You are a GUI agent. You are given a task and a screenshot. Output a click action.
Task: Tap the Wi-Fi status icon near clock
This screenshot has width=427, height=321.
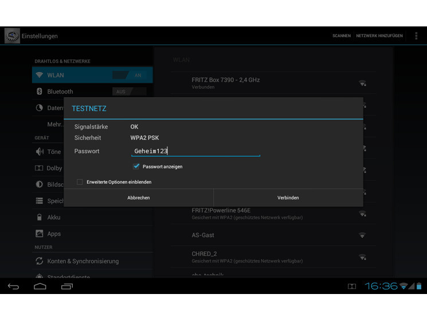point(404,286)
